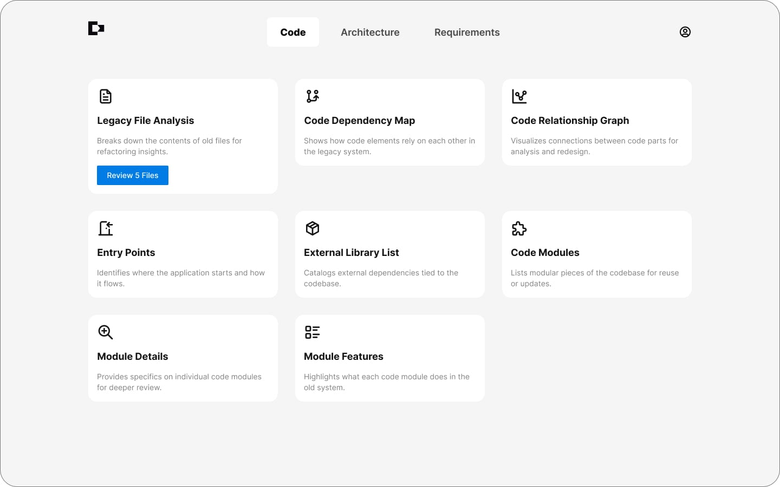Image resolution: width=780 pixels, height=487 pixels.
Task: Click the magnifier icon on Module Details
Action: point(106,332)
